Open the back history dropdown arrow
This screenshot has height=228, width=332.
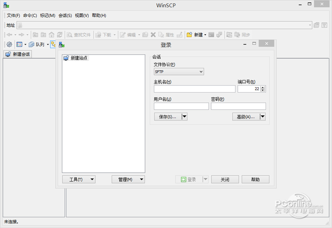pyautogui.click(x=15, y=35)
